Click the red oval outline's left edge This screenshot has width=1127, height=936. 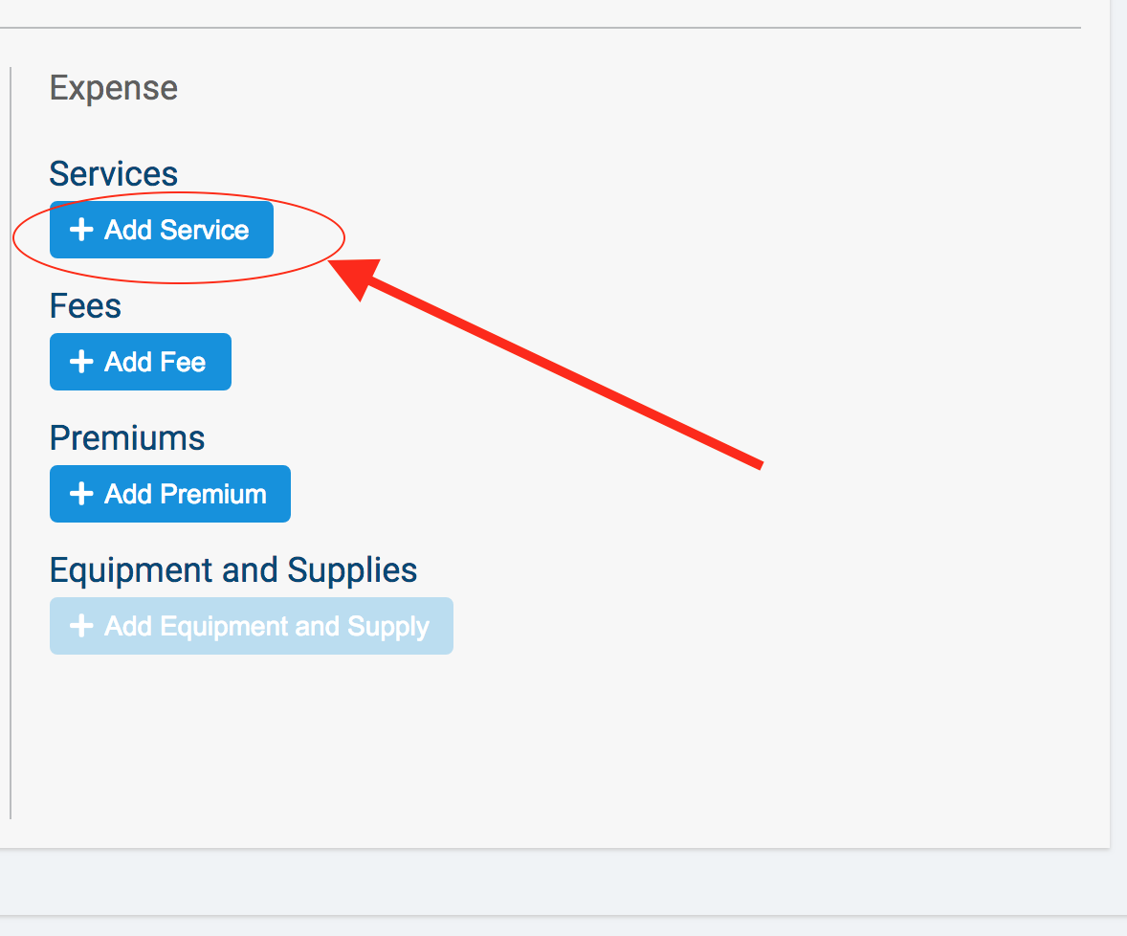click(13, 238)
